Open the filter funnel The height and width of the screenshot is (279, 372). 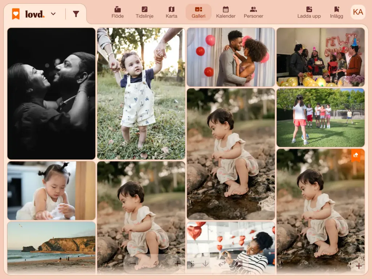[x=76, y=14]
